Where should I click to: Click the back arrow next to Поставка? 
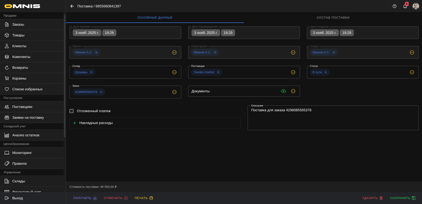coord(72,6)
